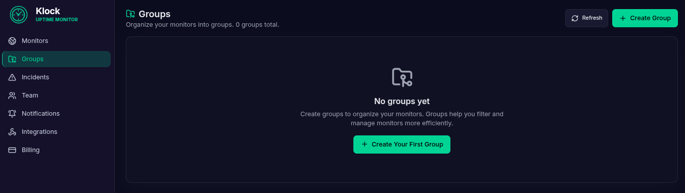Click the large folder icon above No groups yet
This screenshot has height=193, width=685.
(x=402, y=77)
